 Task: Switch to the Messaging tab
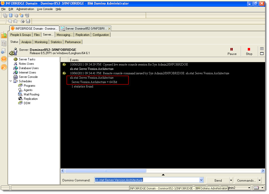(x=64, y=35)
